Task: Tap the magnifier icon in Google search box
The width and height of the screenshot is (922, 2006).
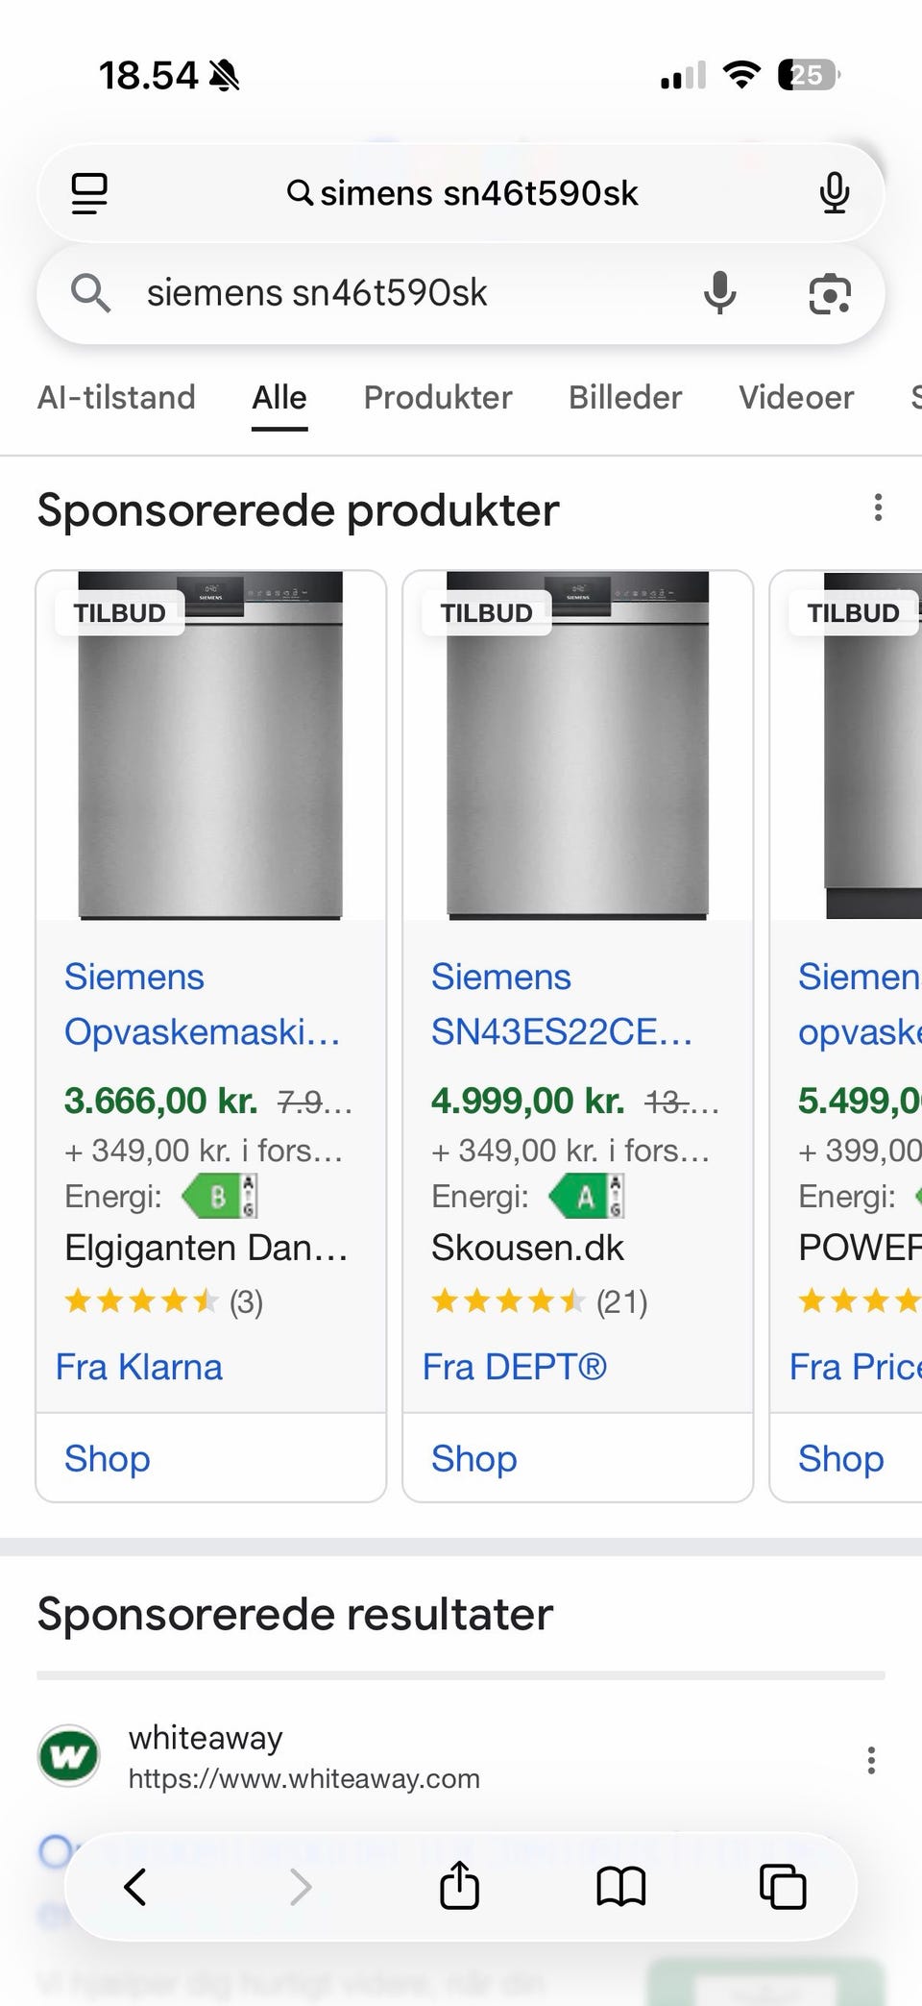Action: pyautogui.click(x=91, y=292)
